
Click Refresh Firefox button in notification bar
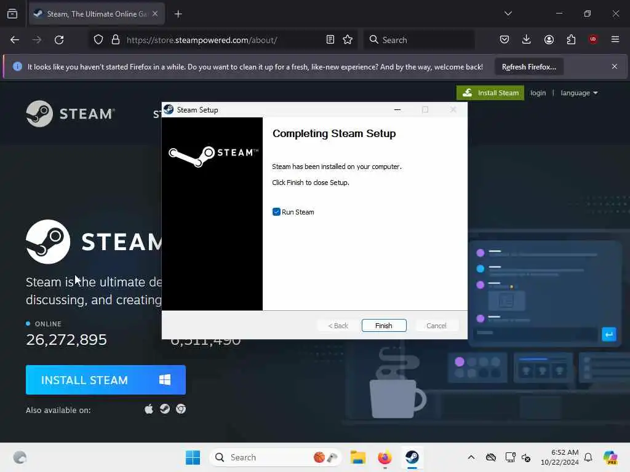(528, 66)
